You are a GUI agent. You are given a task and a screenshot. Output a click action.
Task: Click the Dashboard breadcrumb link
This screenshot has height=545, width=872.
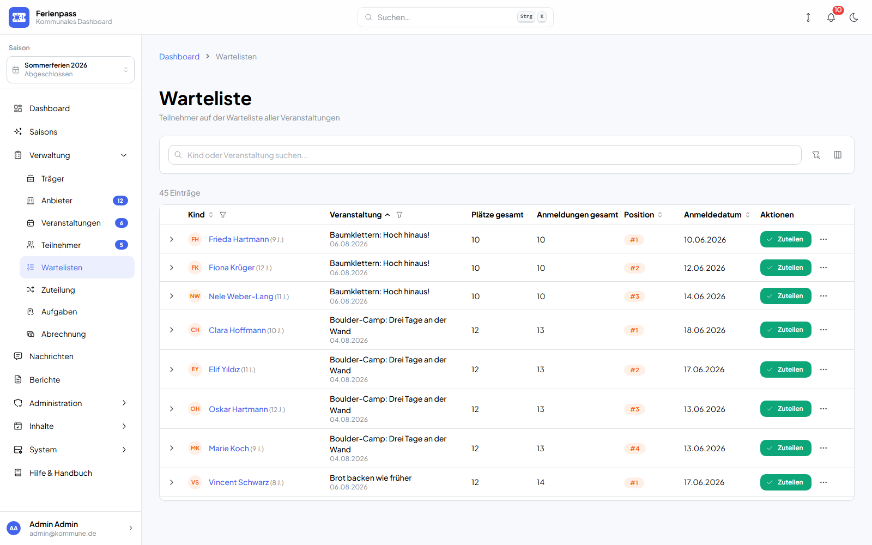[179, 57]
